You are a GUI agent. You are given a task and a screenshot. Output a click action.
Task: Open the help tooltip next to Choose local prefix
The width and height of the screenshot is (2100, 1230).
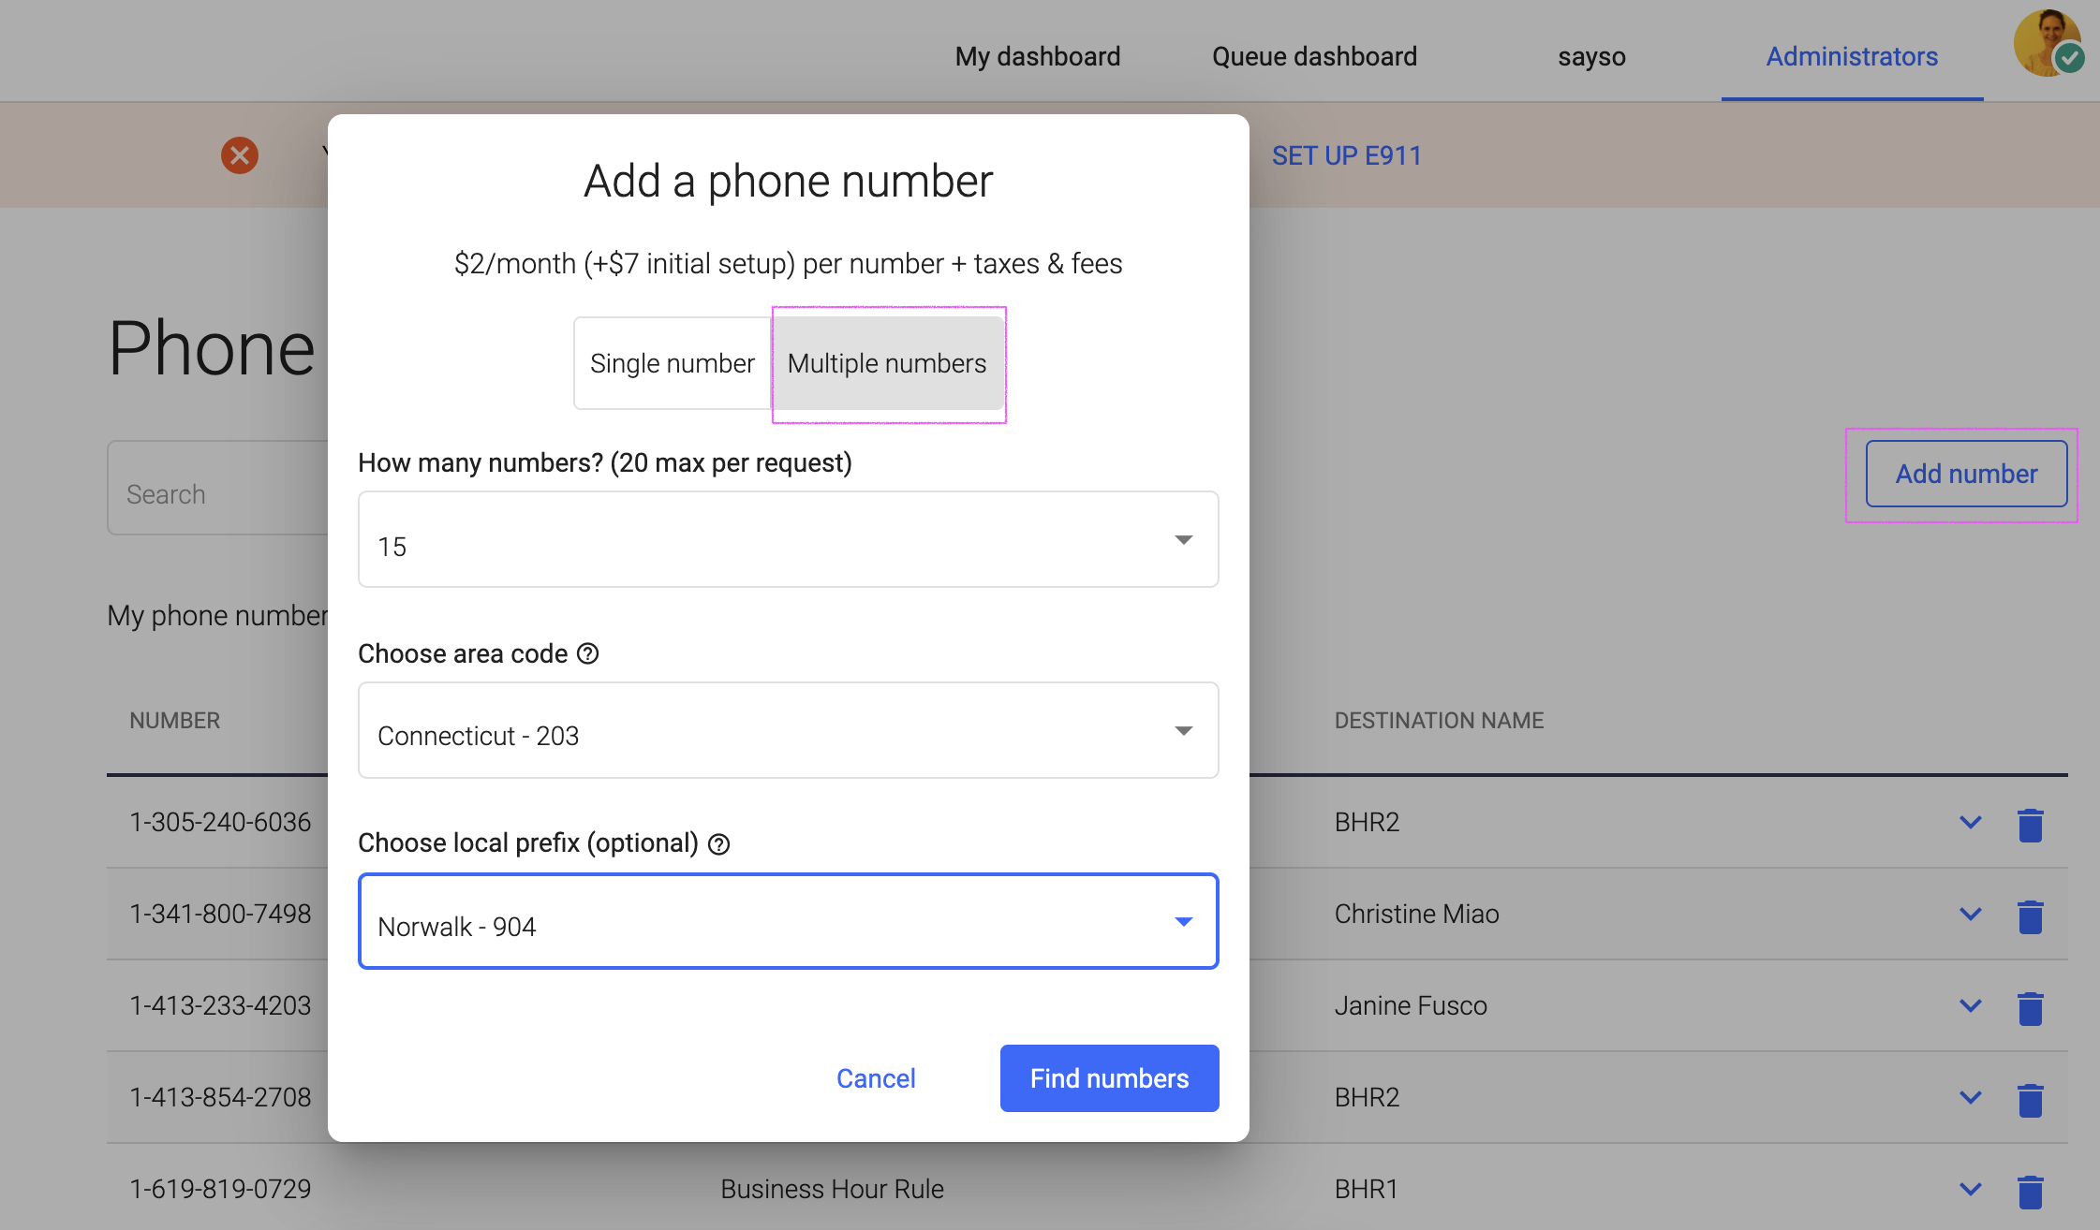pos(719,844)
